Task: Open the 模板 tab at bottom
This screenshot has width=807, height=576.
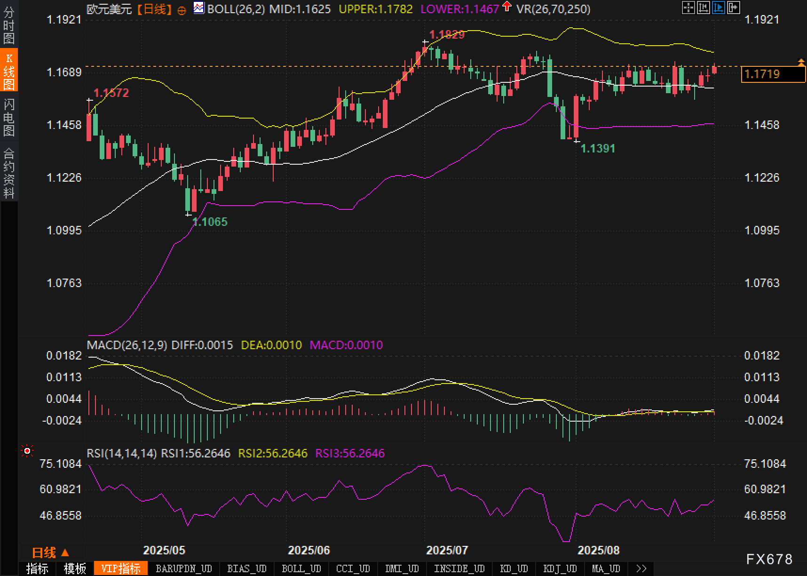Action: coord(75,568)
